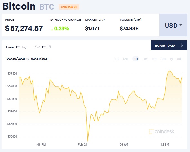Viewport: 190px width, 152px height.
Task: Toggle line versus candlestick chart switch
Action: point(43,47)
